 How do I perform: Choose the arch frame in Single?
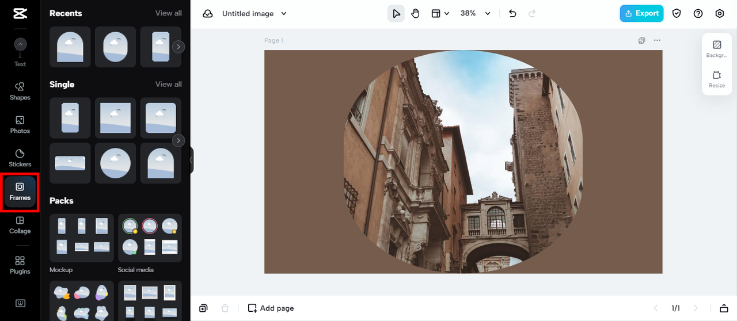161,163
